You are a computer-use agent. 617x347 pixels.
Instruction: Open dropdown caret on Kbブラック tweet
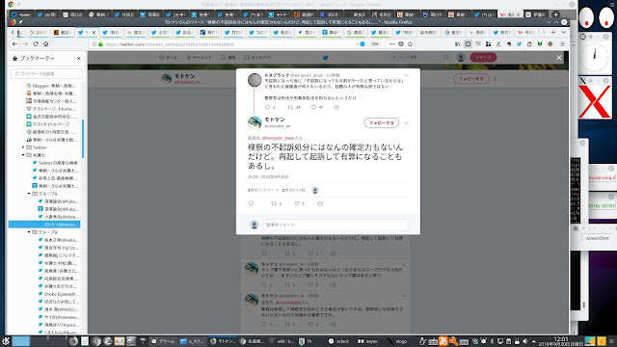[407, 75]
